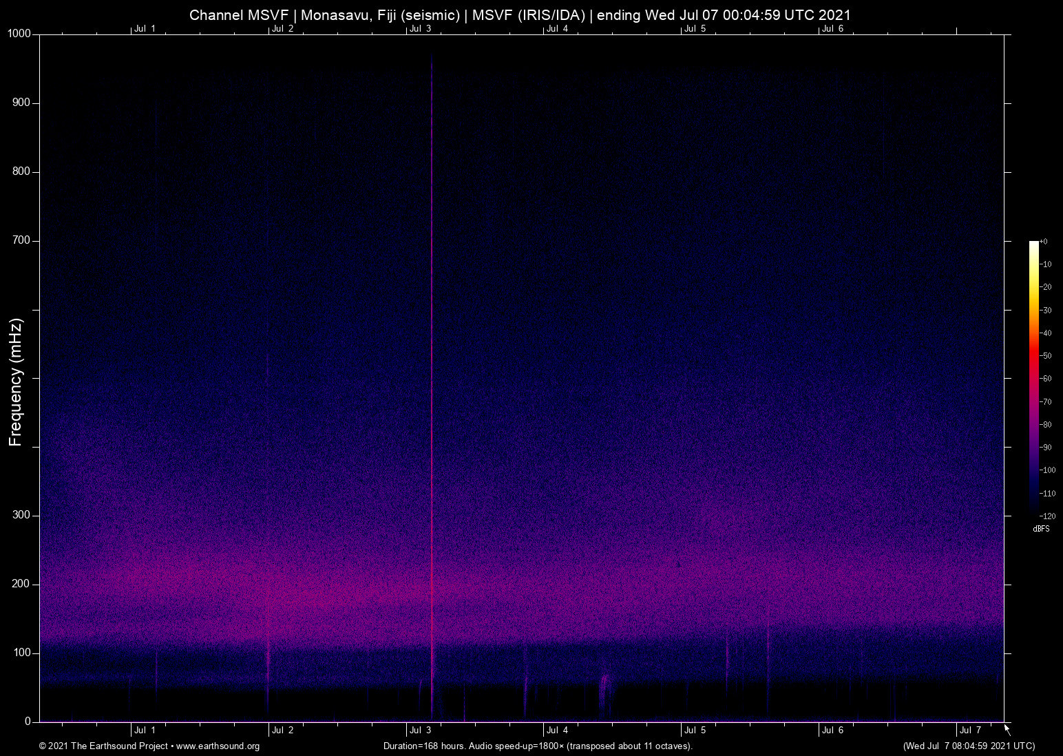Select "Jul 2" on the bottom time axis
Image resolution: width=1063 pixels, height=756 pixels.
click(282, 730)
